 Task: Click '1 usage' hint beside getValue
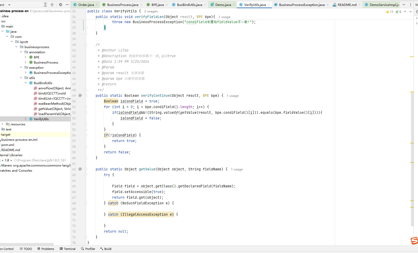click(237, 169)
